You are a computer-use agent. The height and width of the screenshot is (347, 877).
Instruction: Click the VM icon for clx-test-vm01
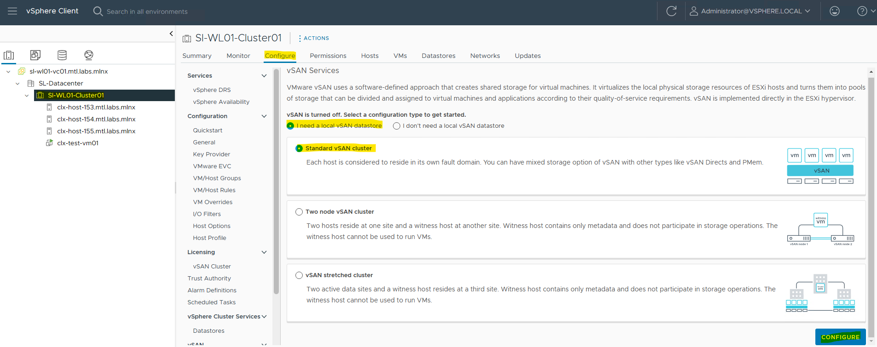coord(49,143)
